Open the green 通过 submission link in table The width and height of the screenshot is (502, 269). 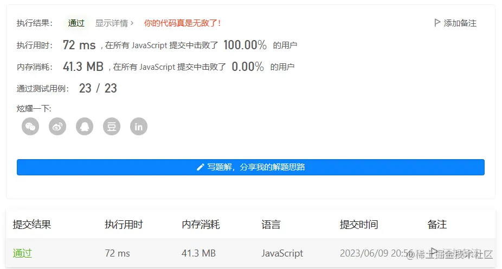click(22, 253)
